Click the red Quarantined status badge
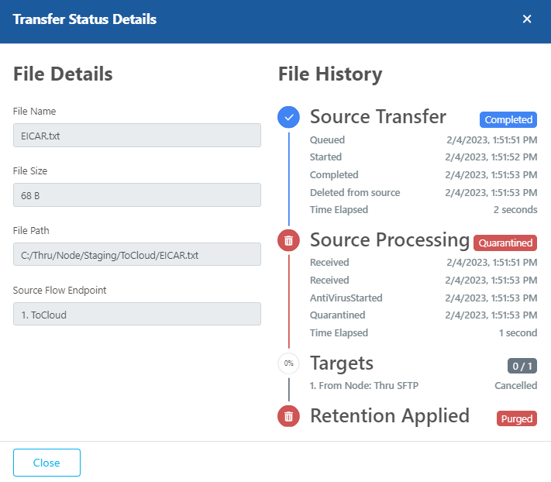Viewport: 551px width, 482px height. (505, 243)
